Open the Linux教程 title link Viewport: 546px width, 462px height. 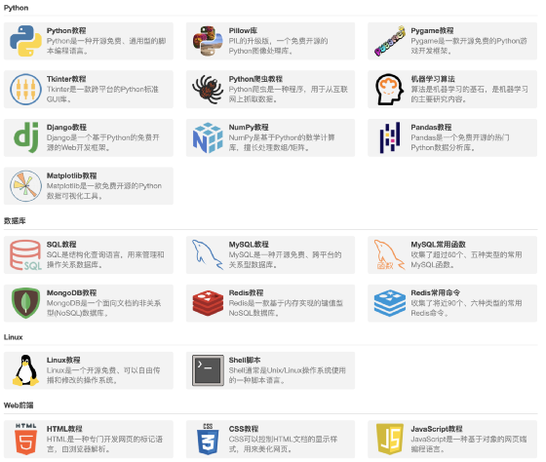tap(63, 360)
